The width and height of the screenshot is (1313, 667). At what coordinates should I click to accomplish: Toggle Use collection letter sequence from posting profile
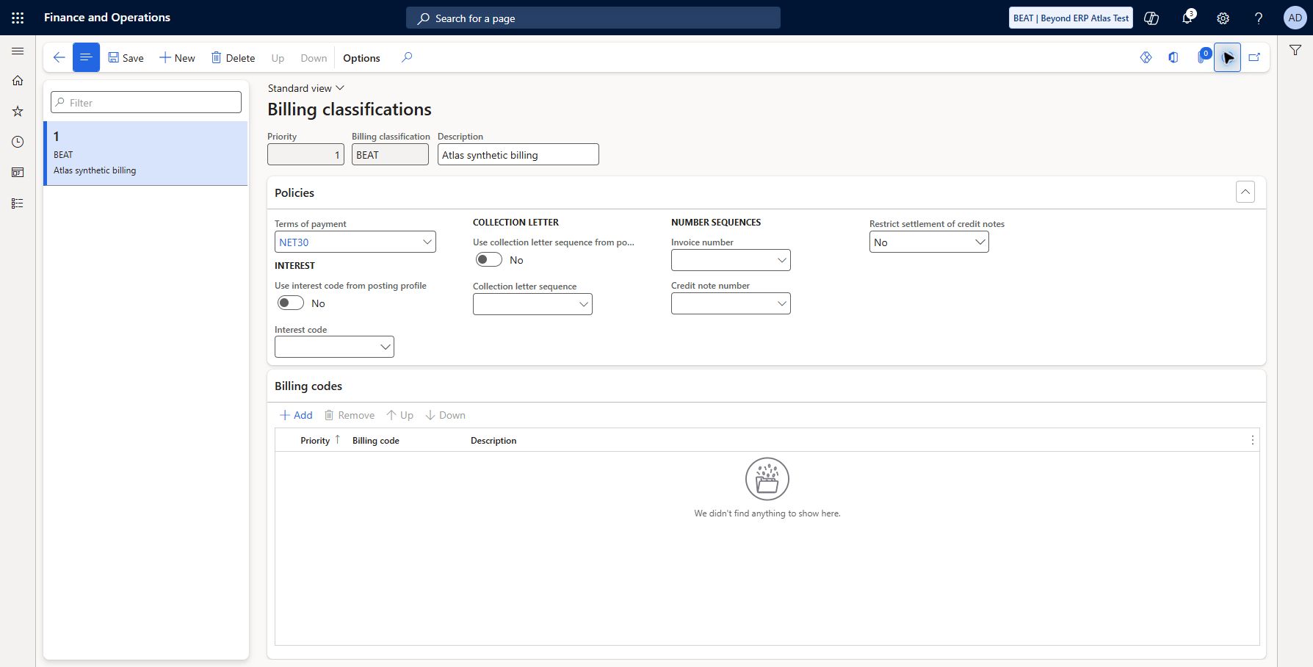coord(489,259)
